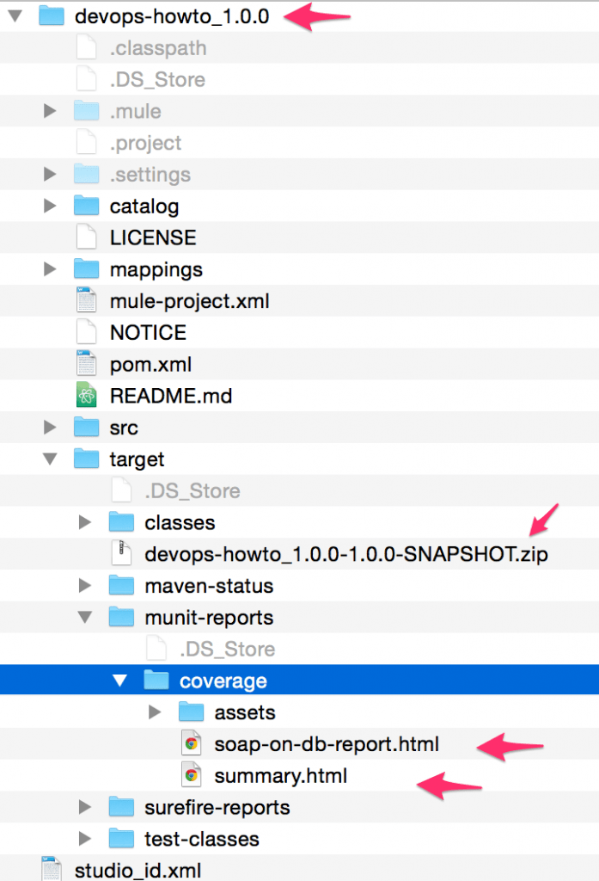
Task: Expand the .settings folder
Action: pyautogui.click(x=49, y=174)
